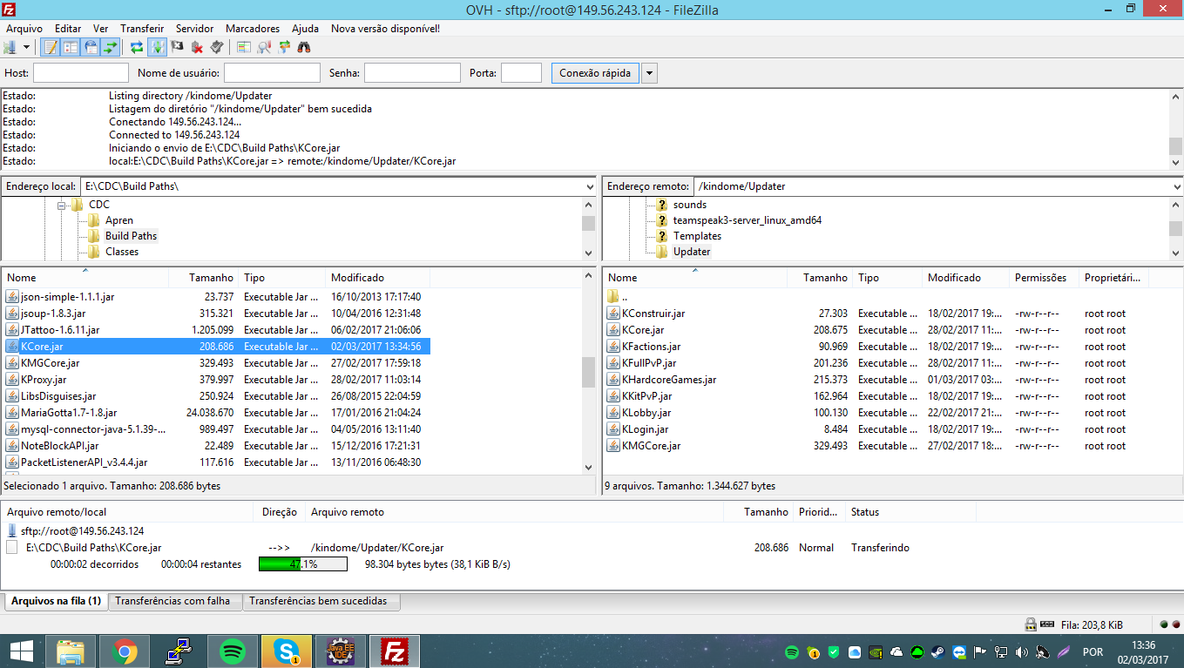Open the Site Manager
1184x668 pixels.
(10, 47)
